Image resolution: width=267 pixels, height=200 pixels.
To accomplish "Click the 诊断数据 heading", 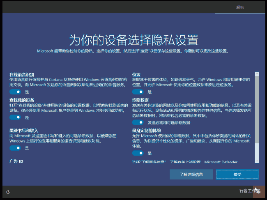I will (x=140, y=100).
